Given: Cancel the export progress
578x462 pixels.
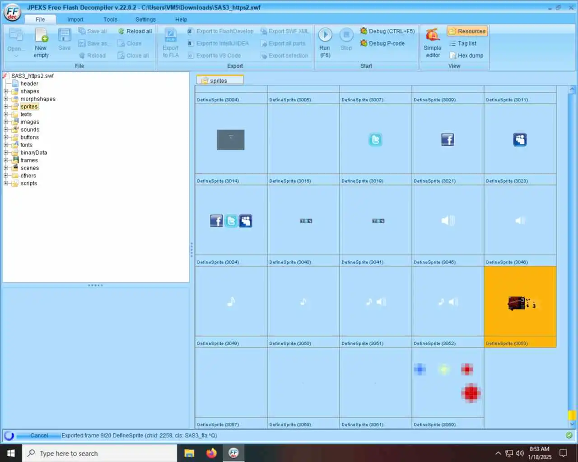Looking at the screenshot, I should 39,435.
